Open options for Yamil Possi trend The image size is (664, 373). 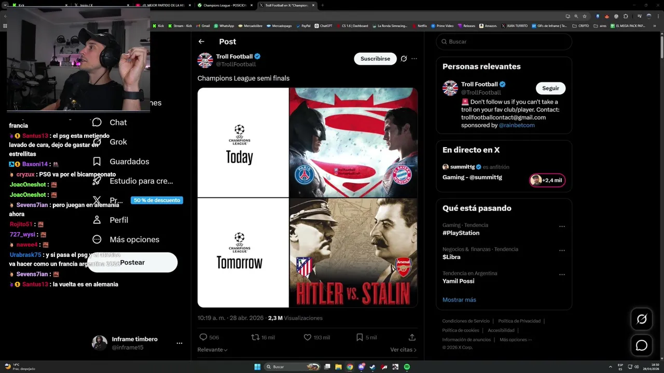[562, 274]
